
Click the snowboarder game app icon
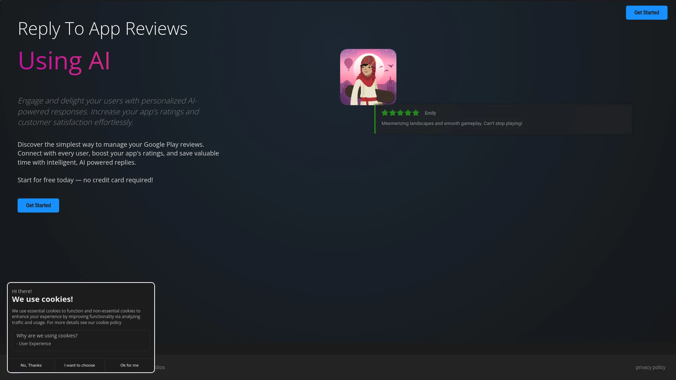[x=368, y=77]
